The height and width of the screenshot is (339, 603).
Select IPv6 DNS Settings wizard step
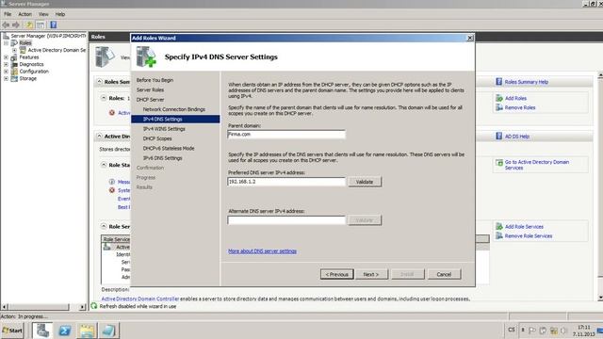tap(162, 158)
